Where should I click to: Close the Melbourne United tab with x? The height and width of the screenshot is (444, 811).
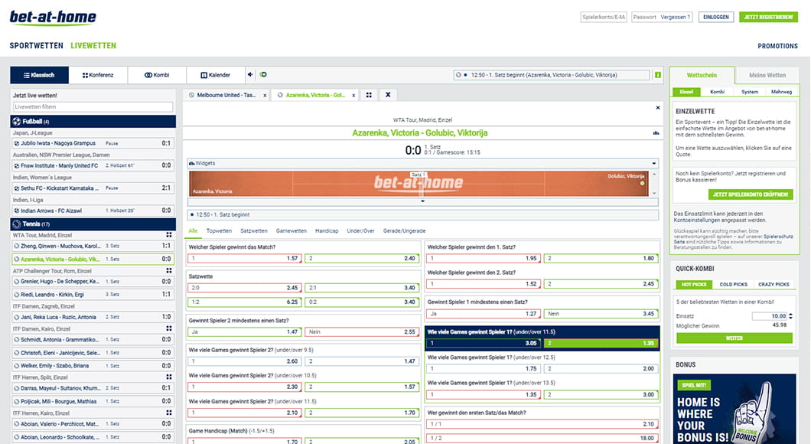[x=265, y=95]
